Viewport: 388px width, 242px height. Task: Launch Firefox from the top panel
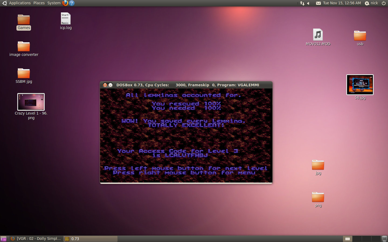click(65, 3)
